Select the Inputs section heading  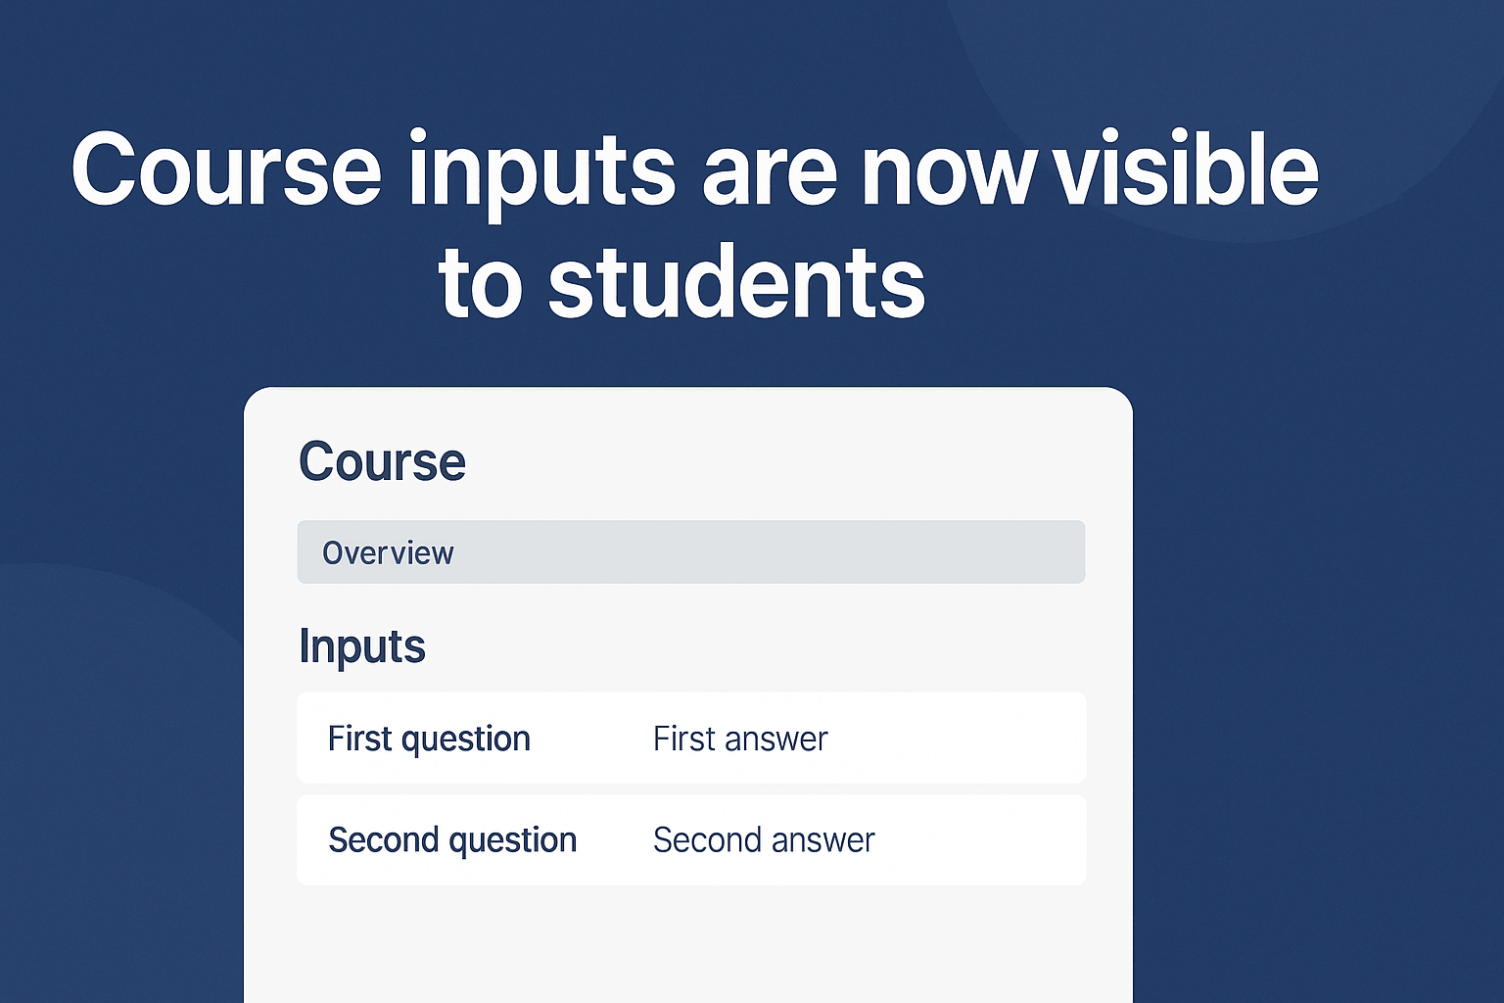point(361,646)
